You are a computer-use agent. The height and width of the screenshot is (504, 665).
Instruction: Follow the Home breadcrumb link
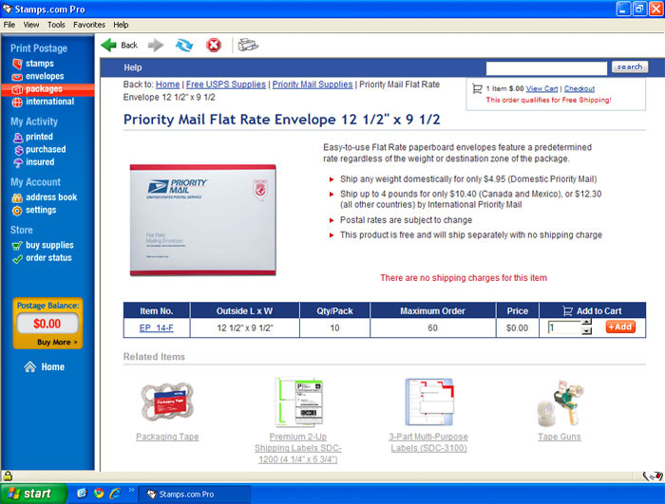[x=167, y=84]
